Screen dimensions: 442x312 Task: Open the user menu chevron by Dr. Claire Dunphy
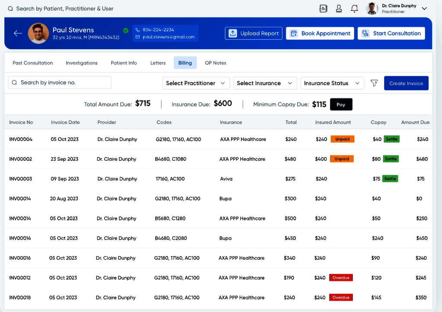coord(424,9)
